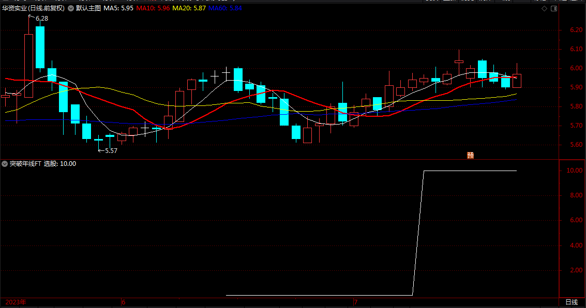Click the diamond marker icon at top right

[x=544, y=8]
